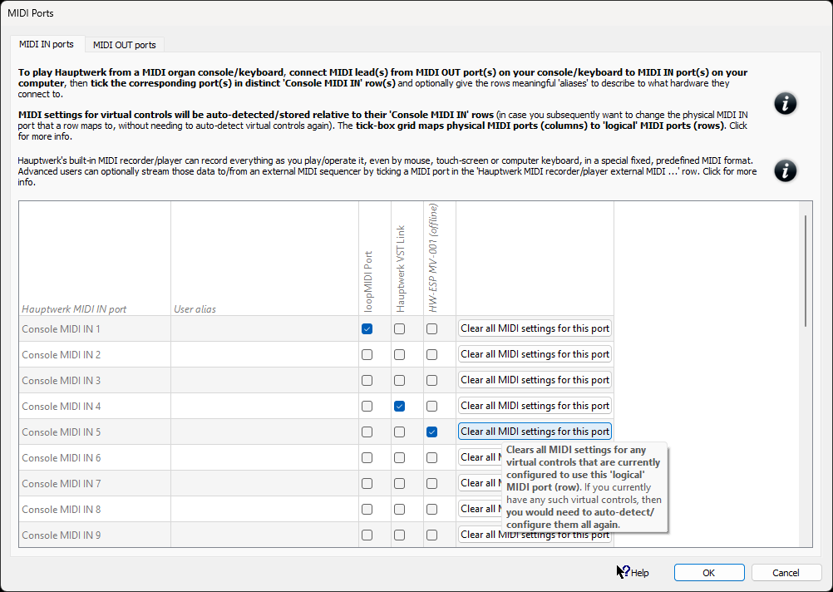The image size is (833, 592).
Task: Click the User alias field for Console MIDI IN 1
Action: [x=264, y=329]
